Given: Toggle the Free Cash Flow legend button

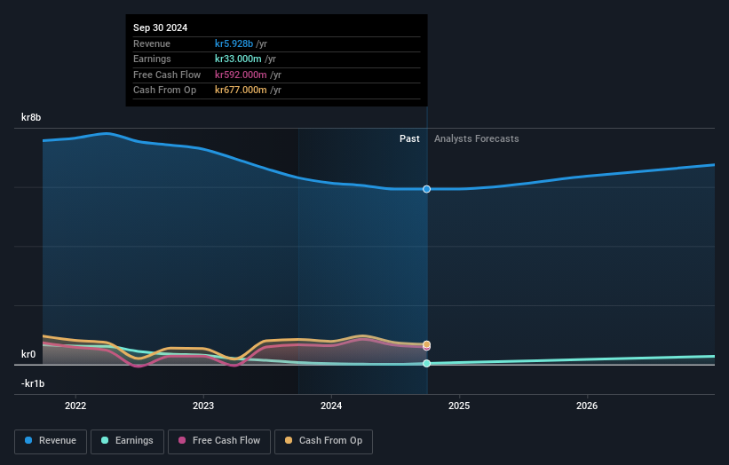Looking at the screenshot, I should point(219,441).
